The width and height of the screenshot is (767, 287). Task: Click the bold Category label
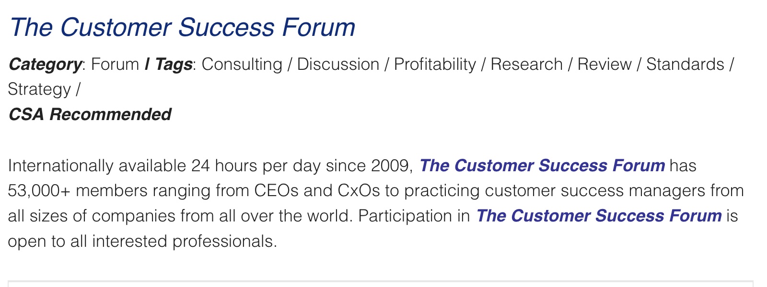tap(45, 64)
